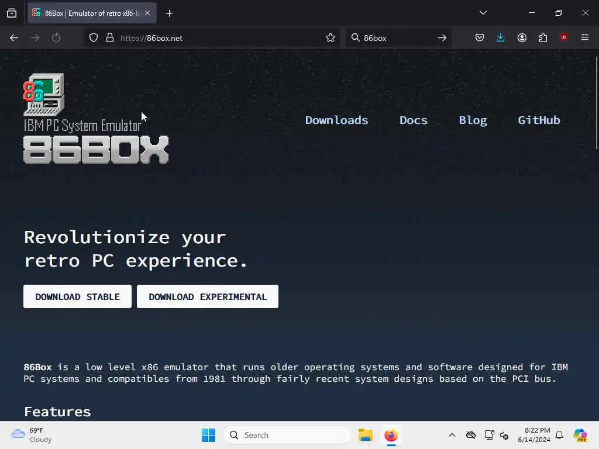
Task: View site security padlock info
Action: (110, 38)
